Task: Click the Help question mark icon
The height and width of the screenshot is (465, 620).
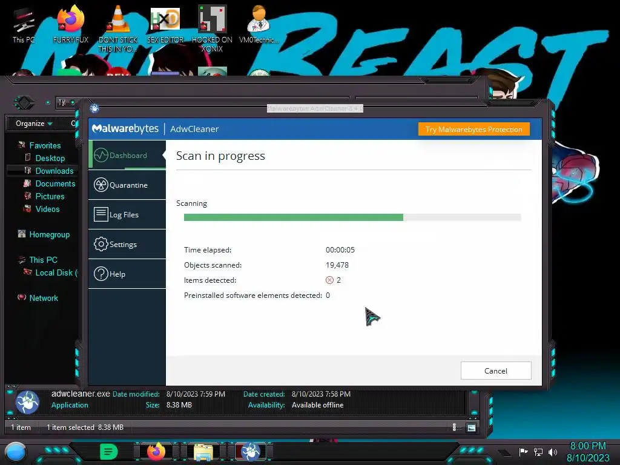Action: tap(101, 274)
